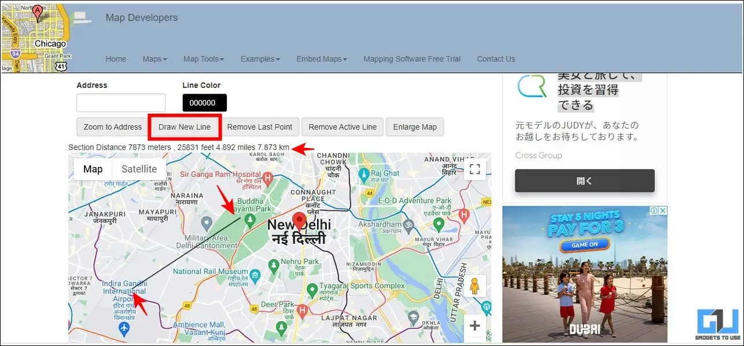The width and height of the screenshot is (744, 346).
Task: Expand the Maps dropdown menu
Action: (x=155, y=59)
